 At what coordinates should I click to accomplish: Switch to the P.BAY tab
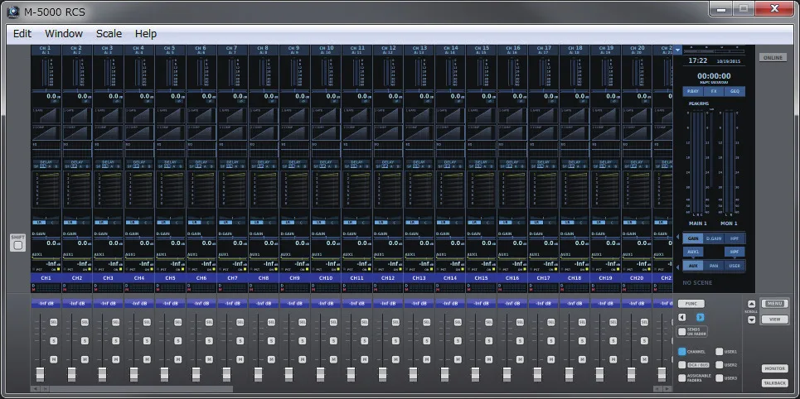tap(693, 92)
